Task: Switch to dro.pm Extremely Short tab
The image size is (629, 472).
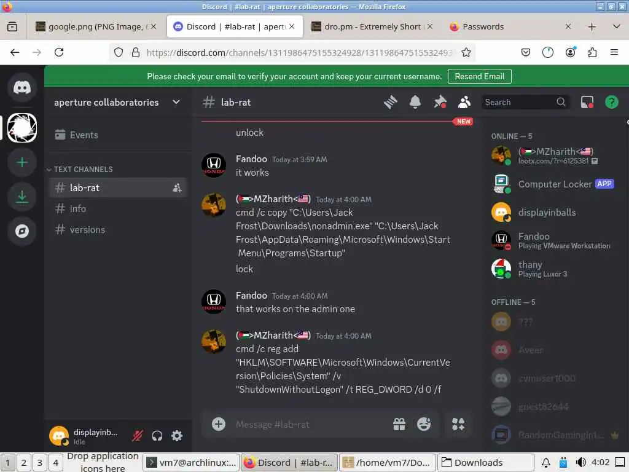Action: (x=373, y=26)
